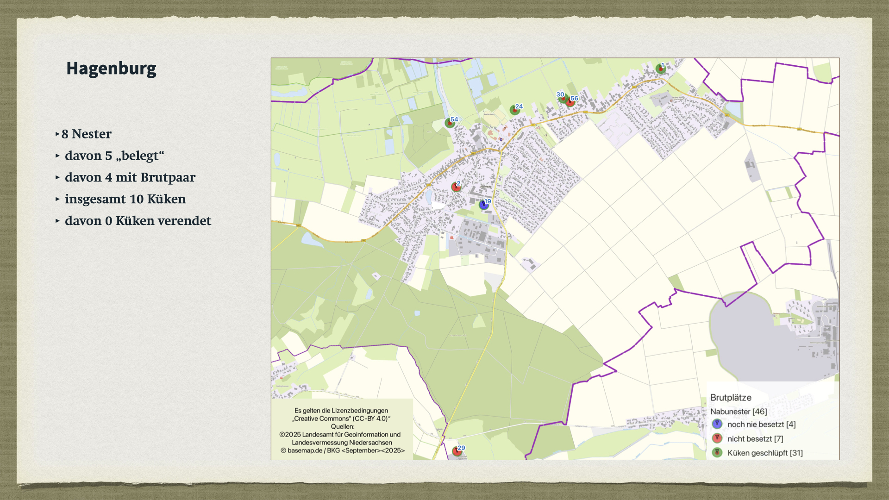The height and width of the screenshot is (500, 889).
Task: Click the 'Brutplätze' legend heading
Action: 731,398
